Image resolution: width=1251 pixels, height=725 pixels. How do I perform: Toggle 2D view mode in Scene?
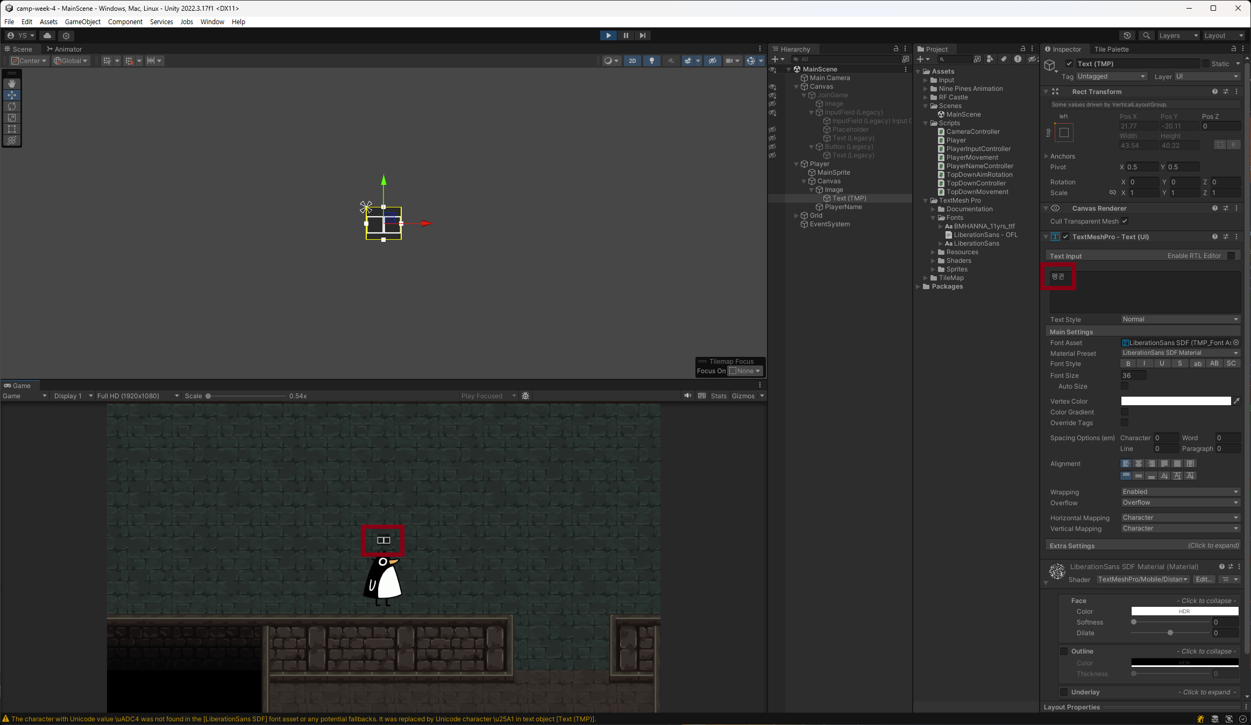(x=632, y=61)
